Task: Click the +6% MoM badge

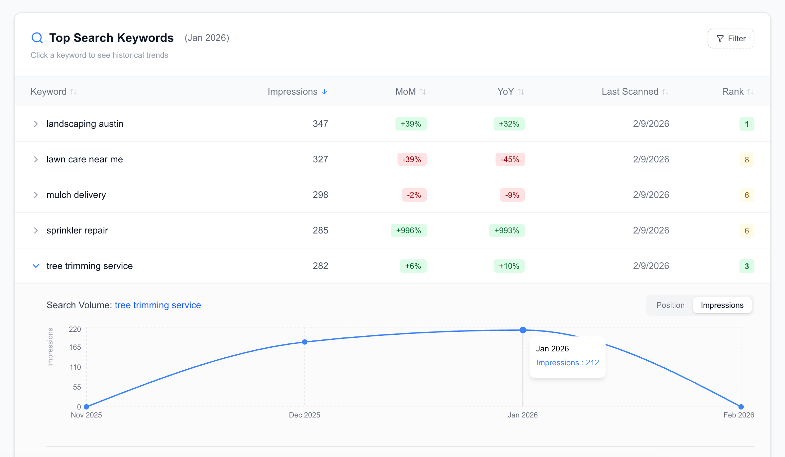Action: (x=413, y=266)
